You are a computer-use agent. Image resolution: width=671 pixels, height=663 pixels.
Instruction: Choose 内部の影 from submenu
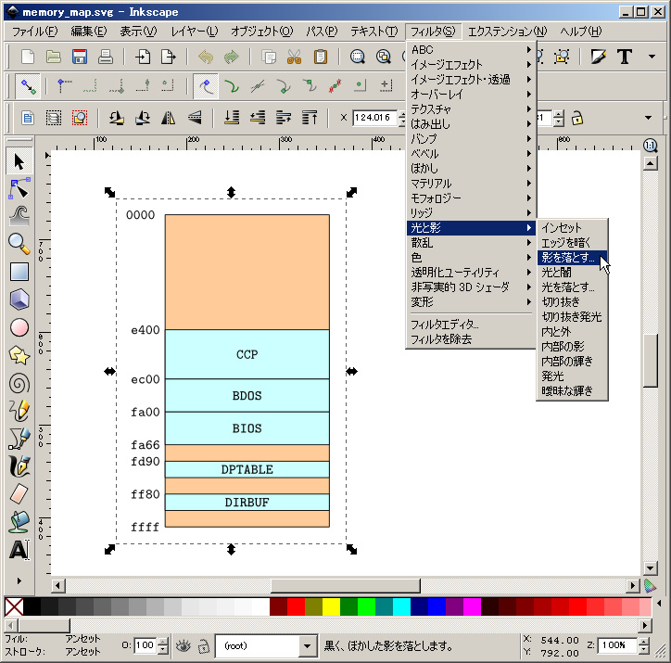(x=572, y=346)
